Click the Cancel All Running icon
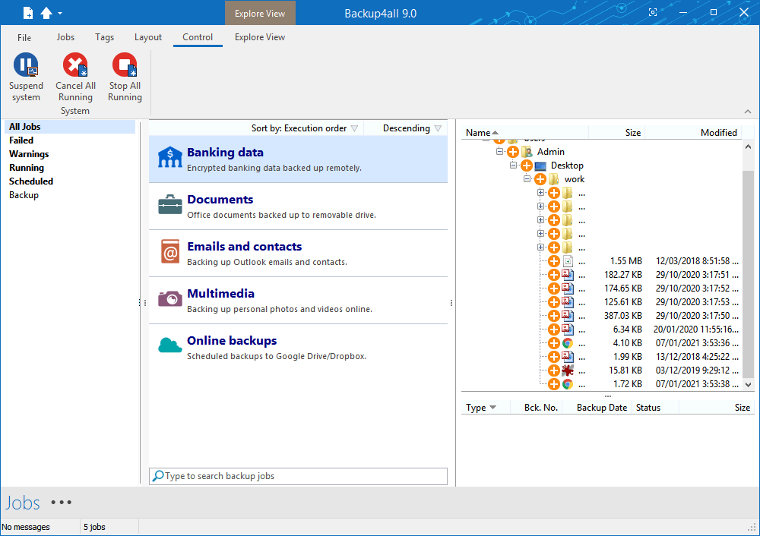 click(x=75, y=66)
